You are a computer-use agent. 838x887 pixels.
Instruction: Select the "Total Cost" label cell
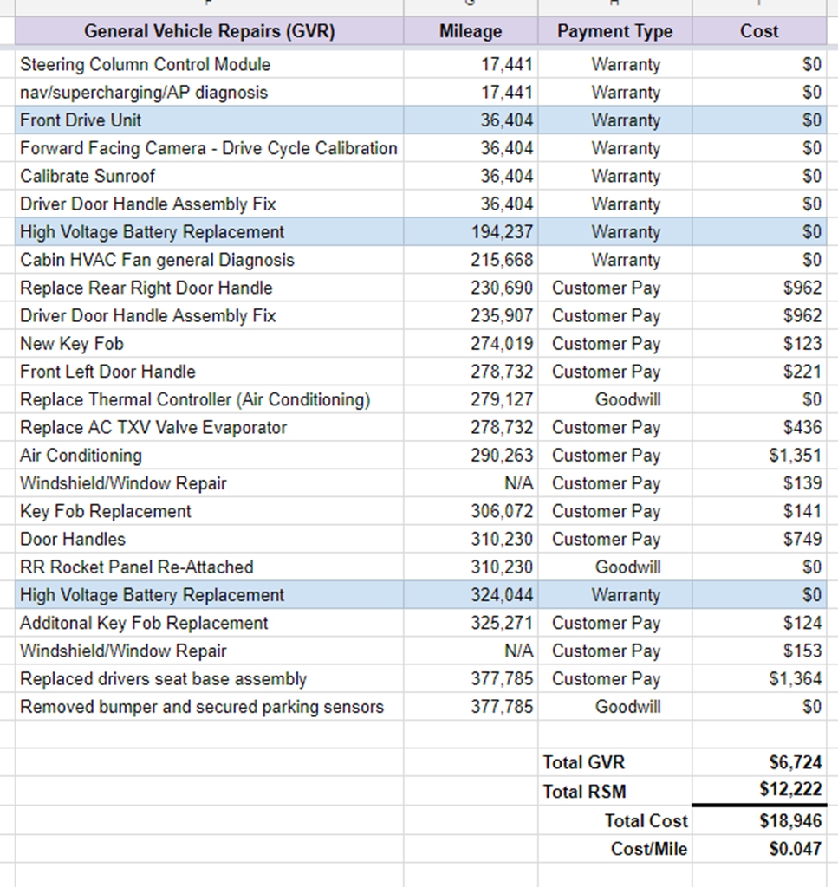coord(615,820)
